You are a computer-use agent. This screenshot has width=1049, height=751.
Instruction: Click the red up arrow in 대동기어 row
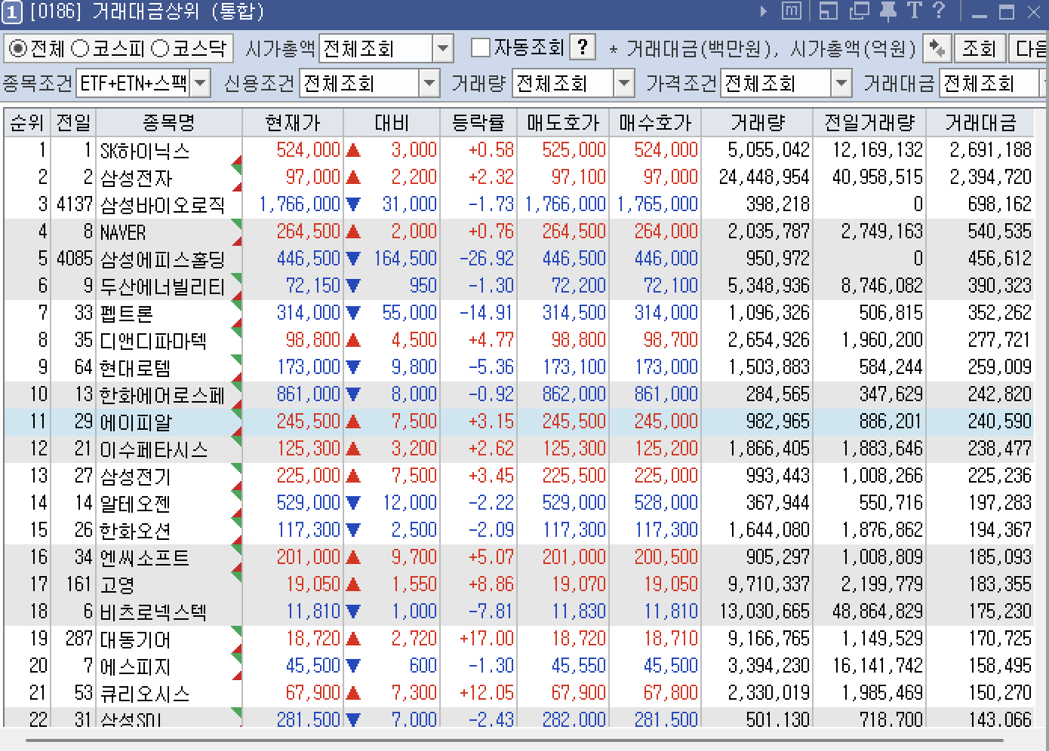coord(352,639)
